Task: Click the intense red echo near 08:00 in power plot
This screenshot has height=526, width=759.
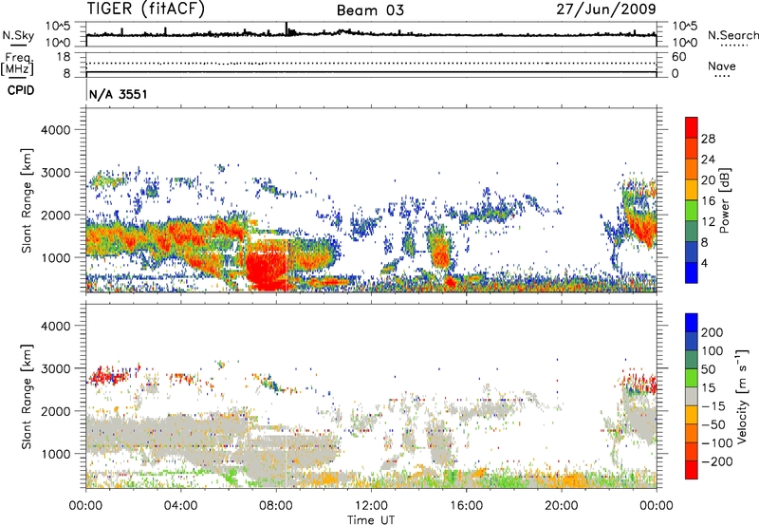Action: pos(266,268)
